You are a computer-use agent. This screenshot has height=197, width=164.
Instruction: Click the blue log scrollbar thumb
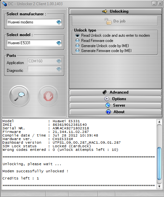pyautogui.click(x=159, y=163)
